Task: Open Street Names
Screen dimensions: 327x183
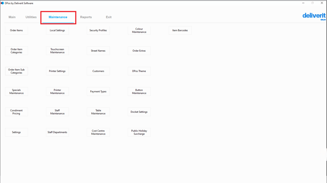Action: pos(98,51)
